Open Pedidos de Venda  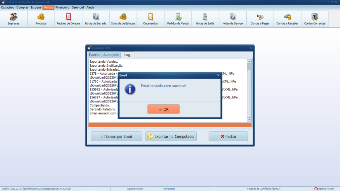[x=178, y=19]
